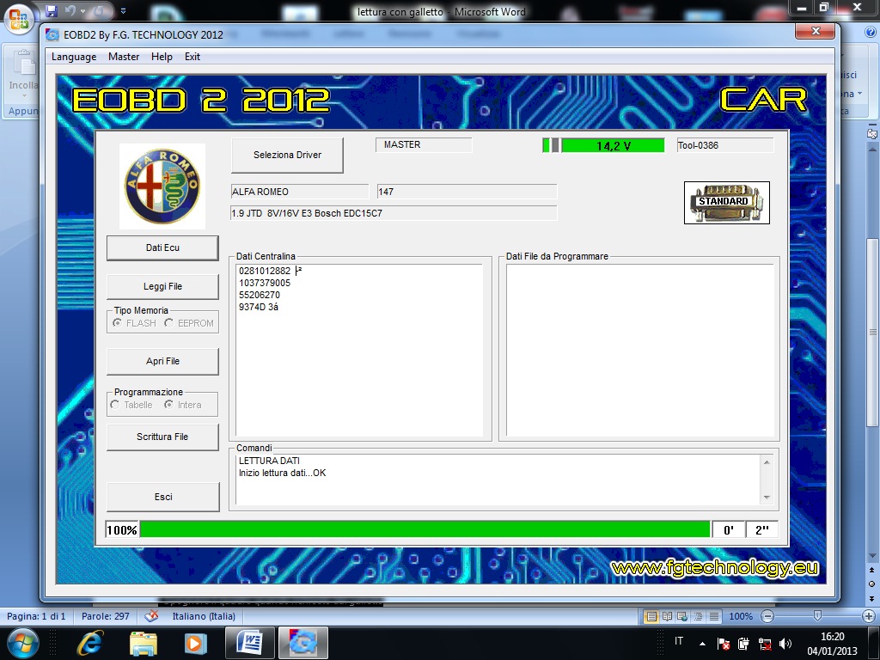Switch Word to Web Layout view

(682, 616)
